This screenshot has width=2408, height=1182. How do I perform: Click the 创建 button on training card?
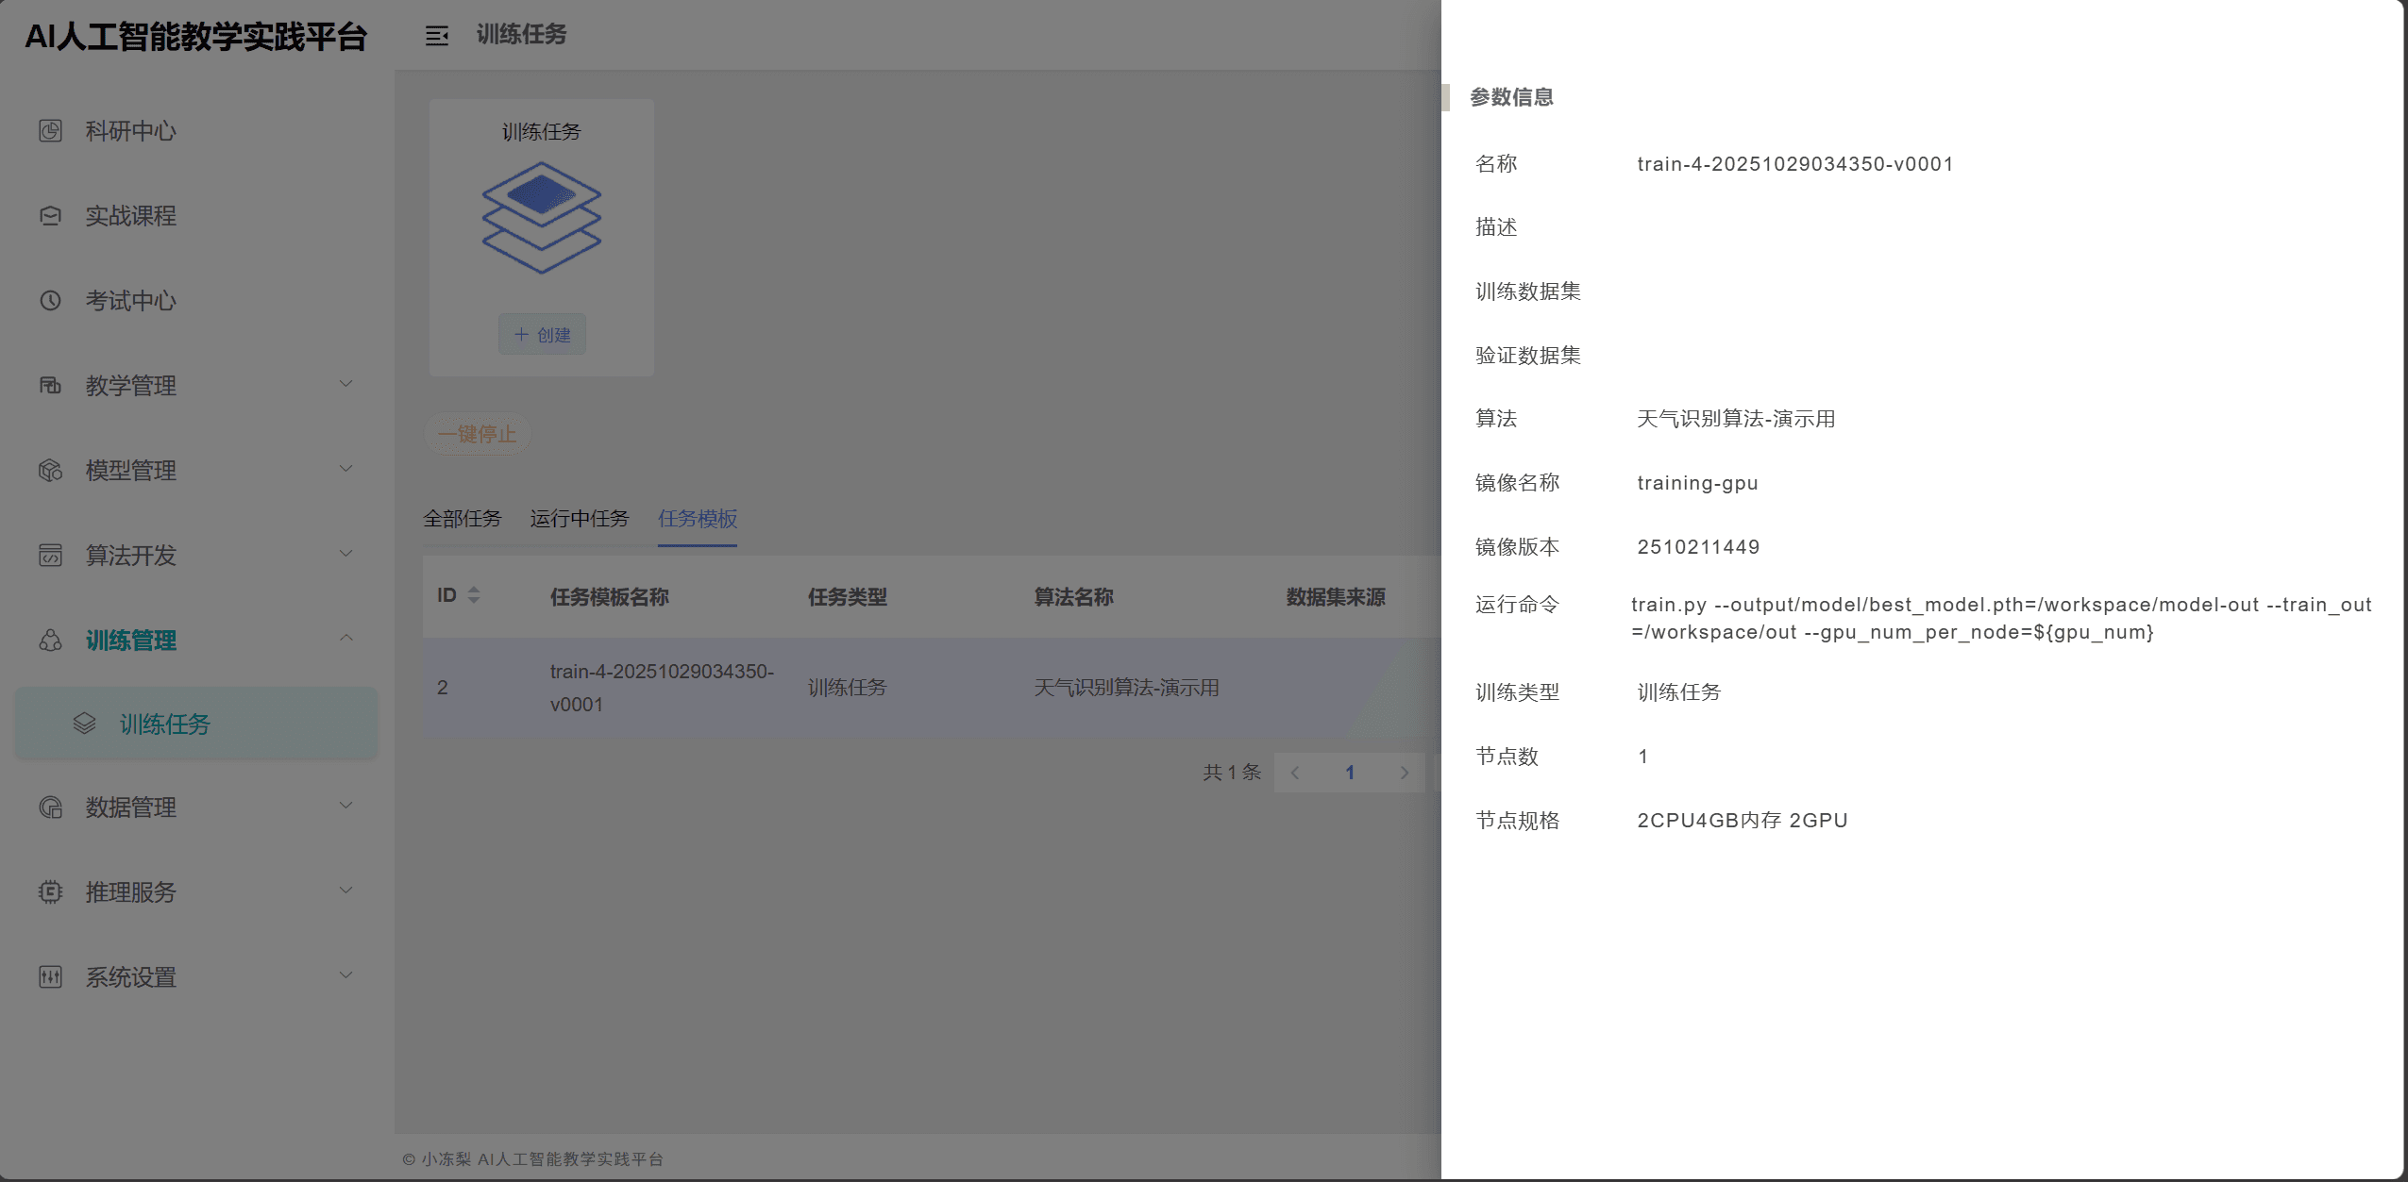(542, 335)
